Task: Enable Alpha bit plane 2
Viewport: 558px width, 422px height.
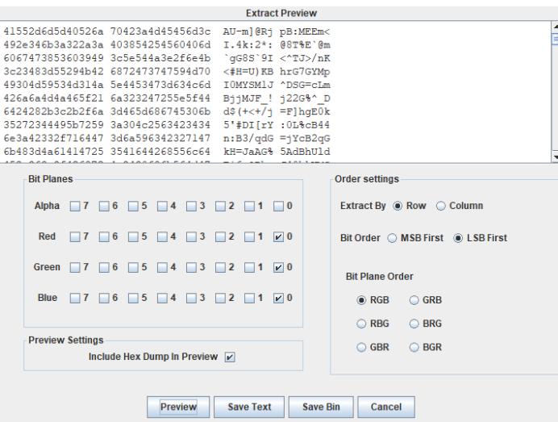Action: (x=220, y=207)
